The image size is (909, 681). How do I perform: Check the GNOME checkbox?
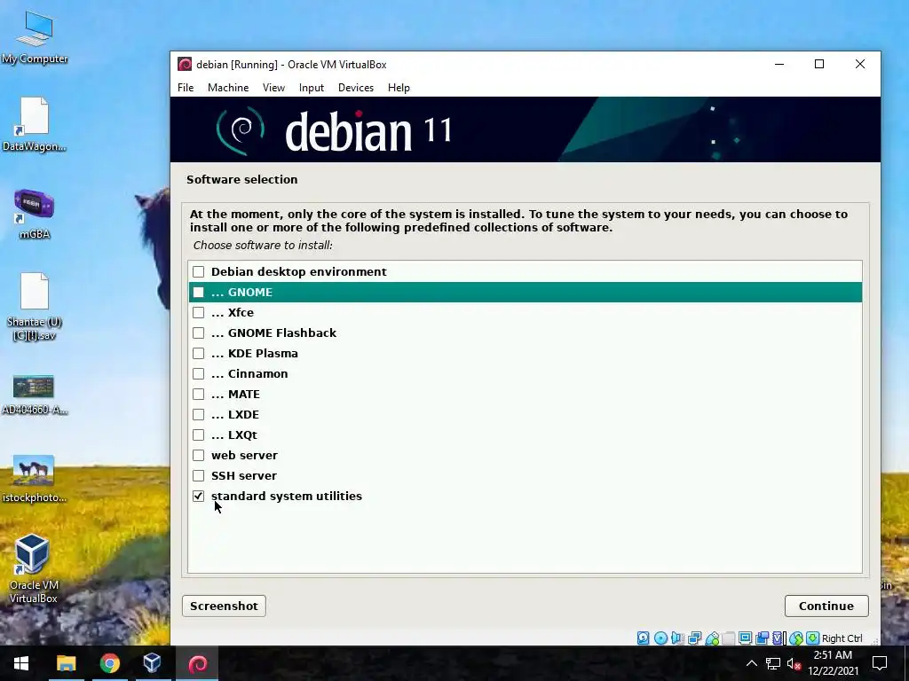198,292
